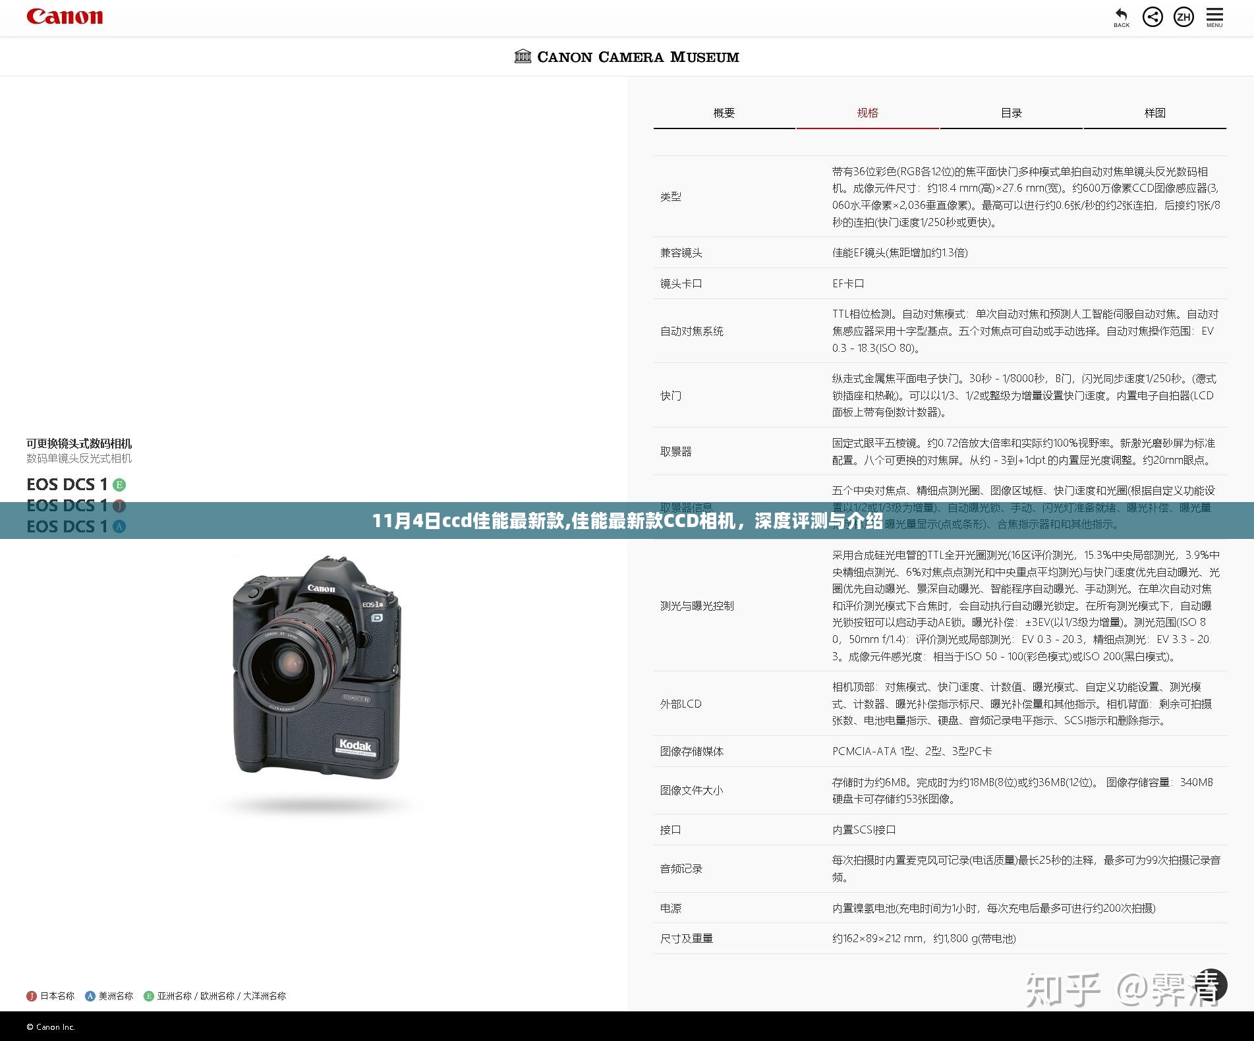Select the 可更换镜头式数码相机 heading
The width and height of the screenshot is (1254, 1041).
click(x=79, y=443)
